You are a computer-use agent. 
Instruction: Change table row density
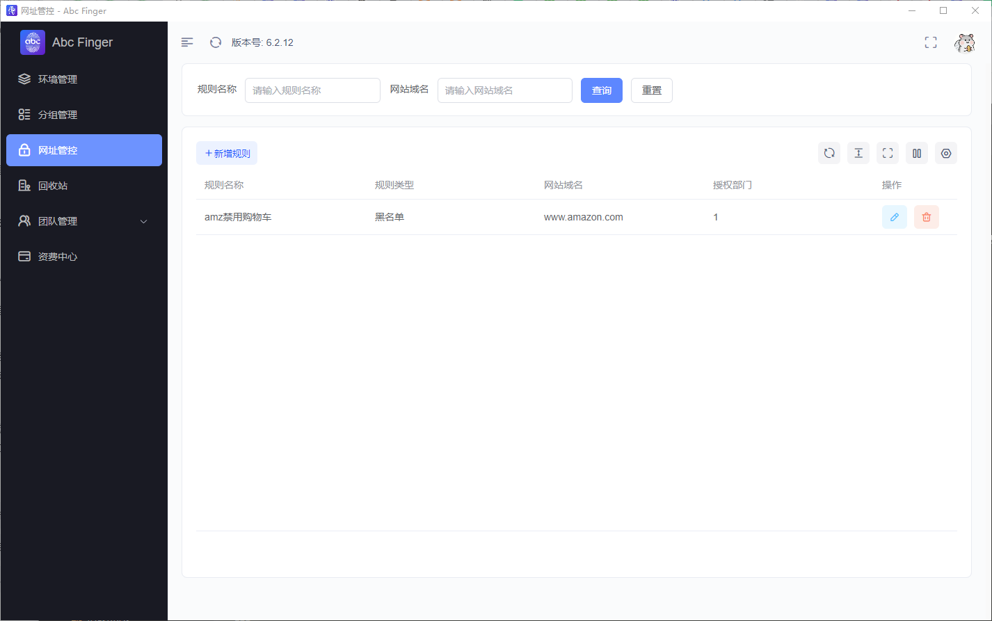pos(858,153)
